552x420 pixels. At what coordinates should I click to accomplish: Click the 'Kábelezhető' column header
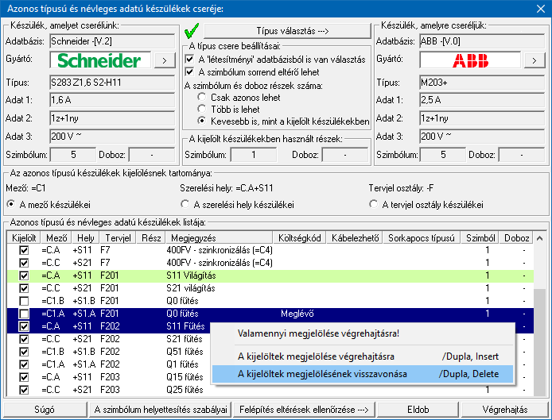click(x=355, y=238)
